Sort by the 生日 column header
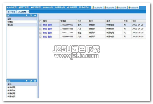153x104 pixels. (139, 21)
